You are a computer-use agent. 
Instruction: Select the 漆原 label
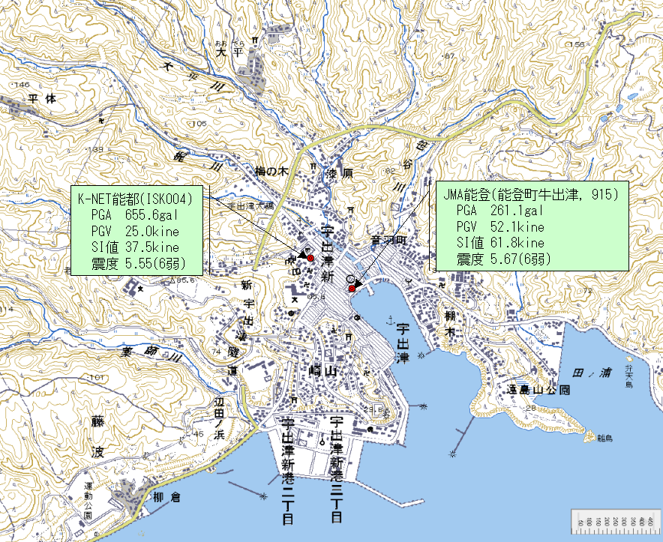pos(339,174)
